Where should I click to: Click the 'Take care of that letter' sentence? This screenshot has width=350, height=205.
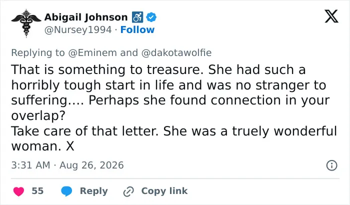point(85,131)
